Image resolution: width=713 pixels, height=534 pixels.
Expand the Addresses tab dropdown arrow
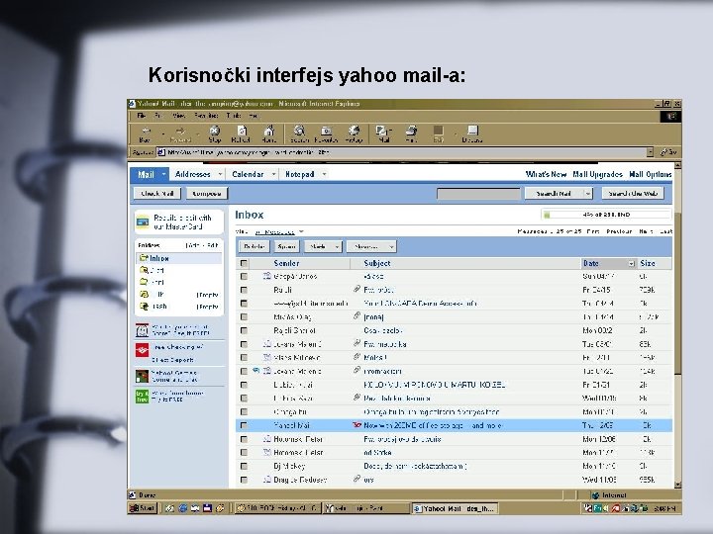[220, 174]
